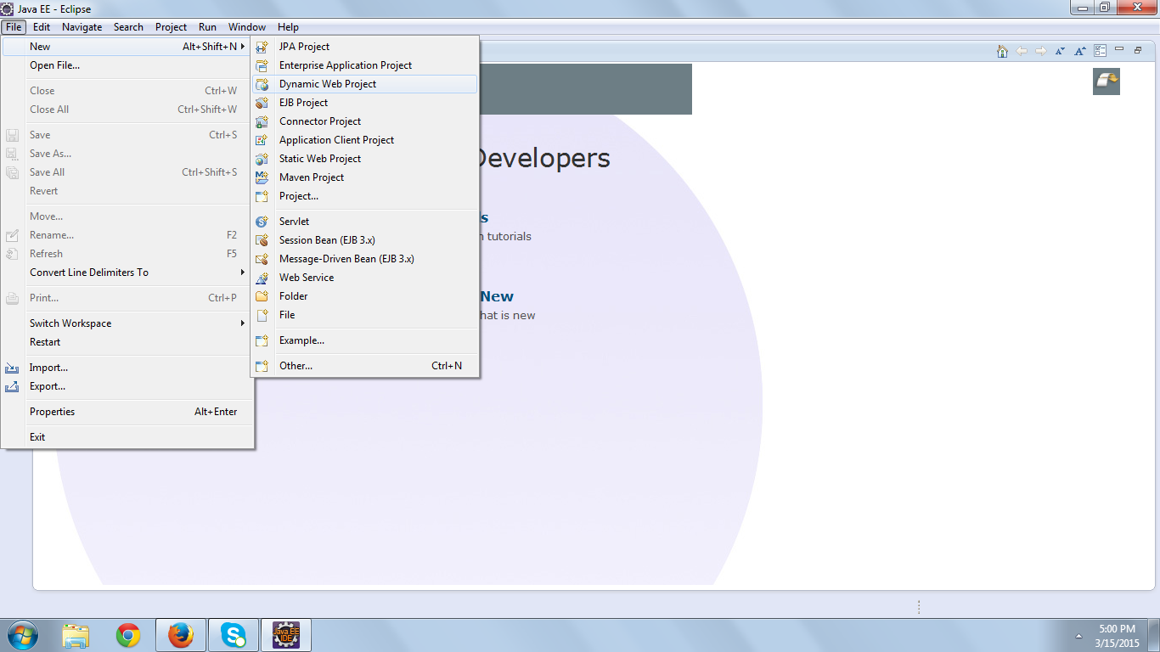Open the Example... wizard

click(x=365, y=340)
